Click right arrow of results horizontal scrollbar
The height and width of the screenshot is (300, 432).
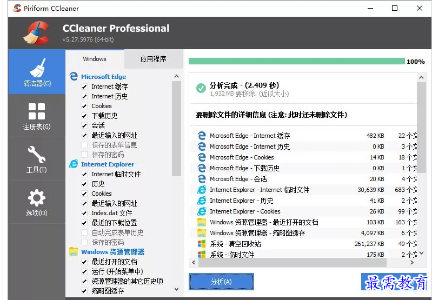(x=412, y=263)
